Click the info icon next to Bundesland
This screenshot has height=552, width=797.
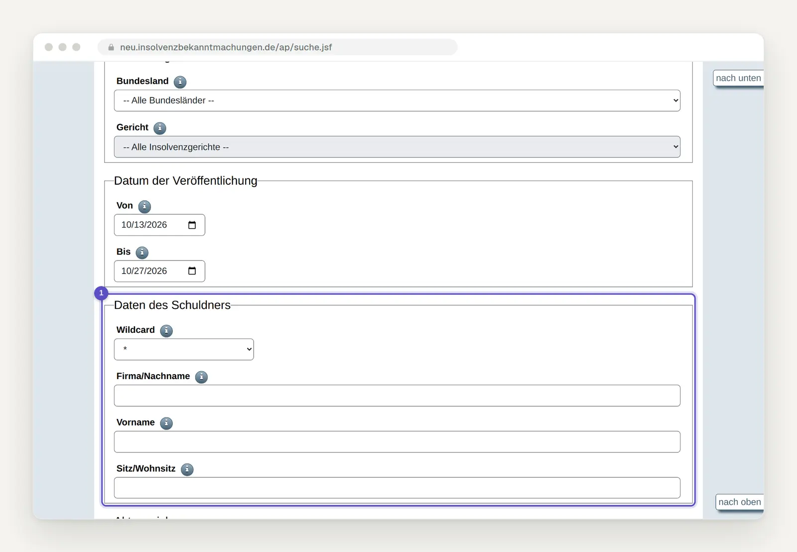(x=180, y=82)
